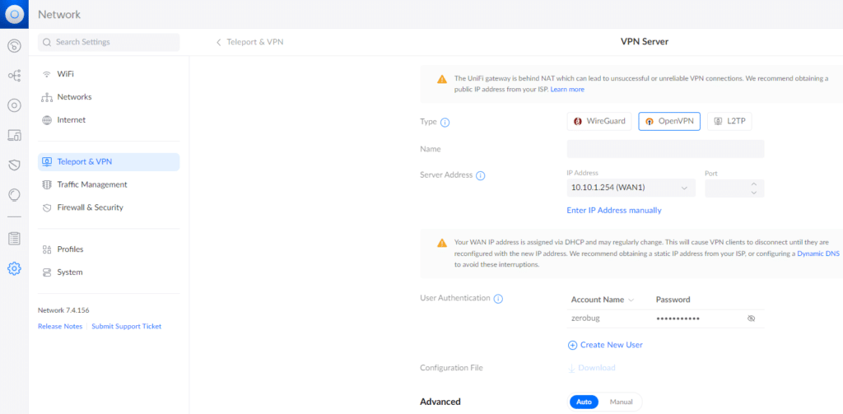Open the Settings gear icon
Screen dimensions: 843x414
(x=14, y=268)
